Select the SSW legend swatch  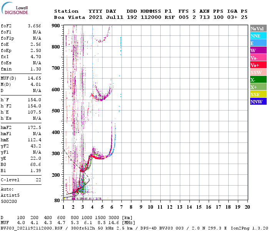258,72
